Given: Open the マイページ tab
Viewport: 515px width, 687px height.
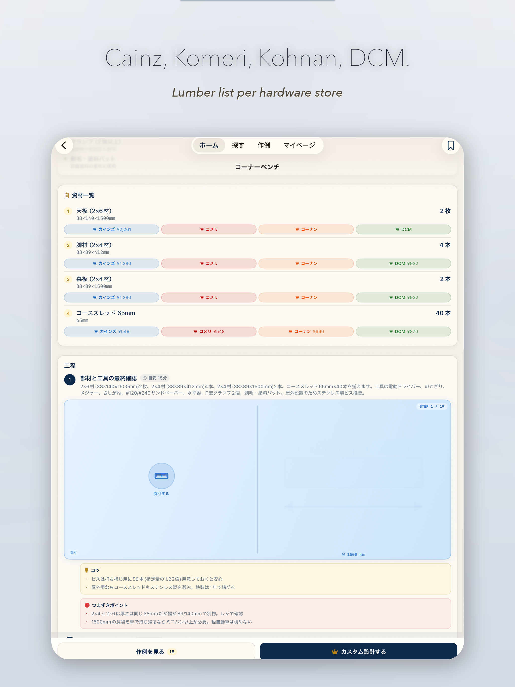Looking at the screenshot, I should pos(299,145).
